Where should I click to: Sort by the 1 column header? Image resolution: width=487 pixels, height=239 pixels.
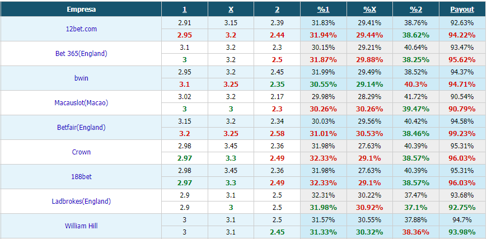coord(185,10)
